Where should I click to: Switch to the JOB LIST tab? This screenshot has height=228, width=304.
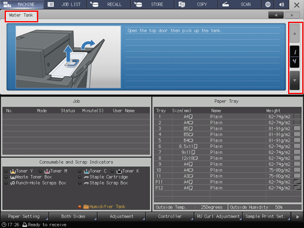click(65, 4)
